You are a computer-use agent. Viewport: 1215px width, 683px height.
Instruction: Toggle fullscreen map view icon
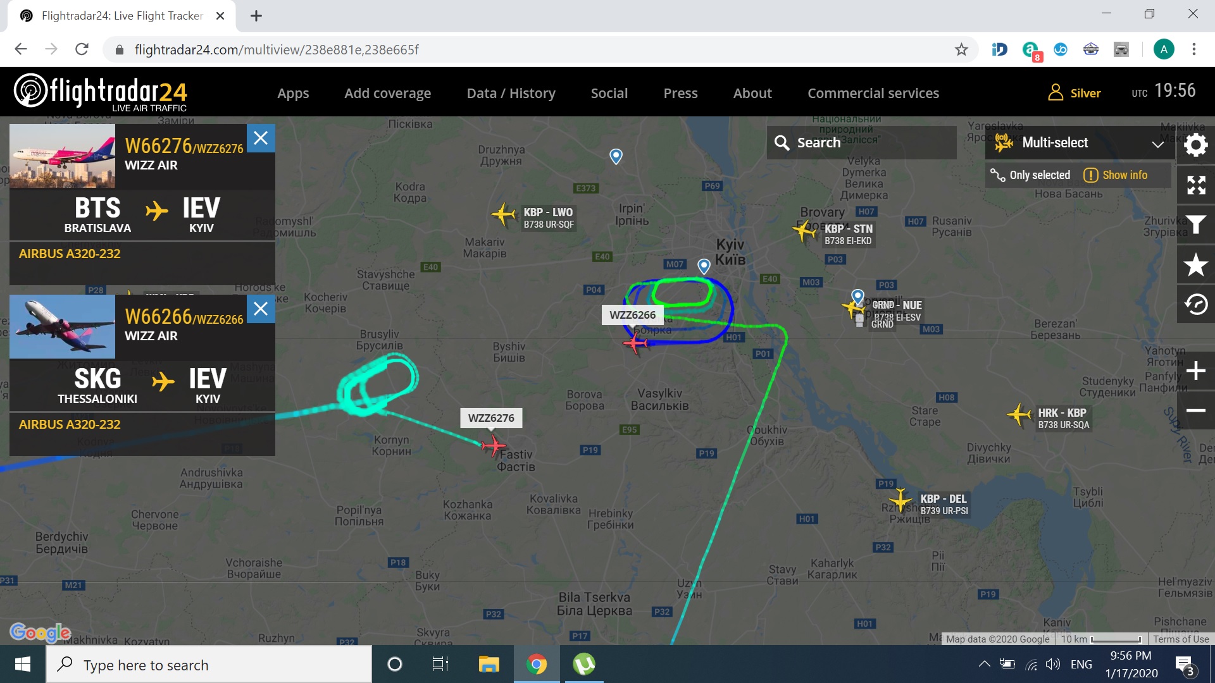(1195, 185)
